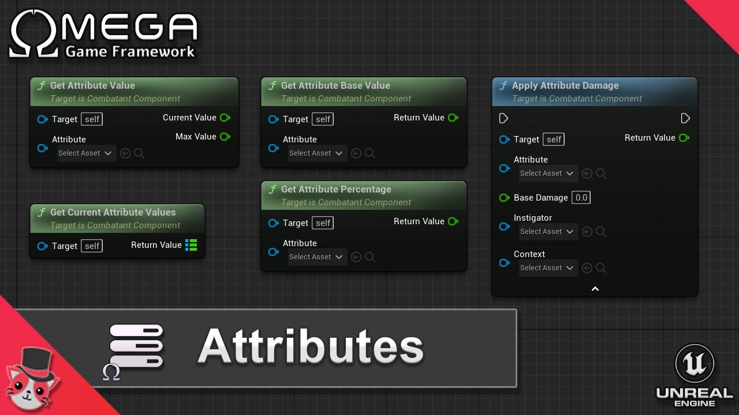Click Current Value output pin
The width and height of the screenshot is (739, 415).
[x=225, y=118]
